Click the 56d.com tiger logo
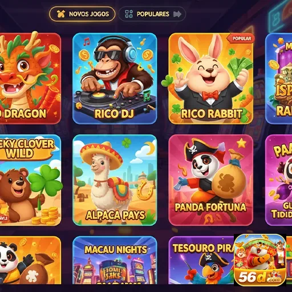Image resolution: width=292 pixels, height=292 pixels. point(260,260)
